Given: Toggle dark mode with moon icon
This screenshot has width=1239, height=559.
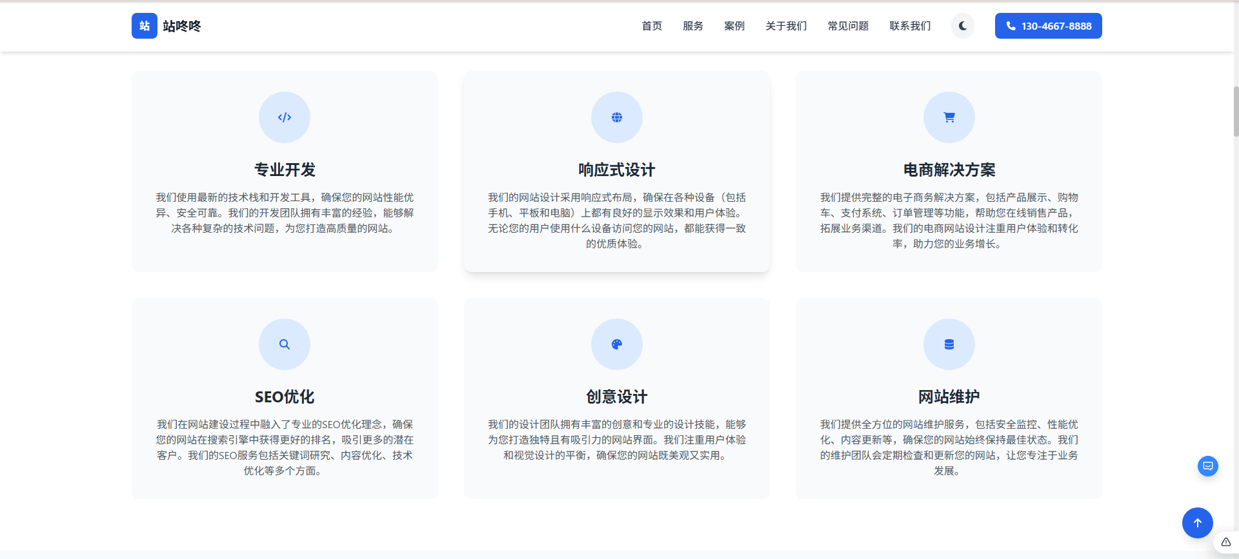Looking at the screenshot, I should point(962,26).
